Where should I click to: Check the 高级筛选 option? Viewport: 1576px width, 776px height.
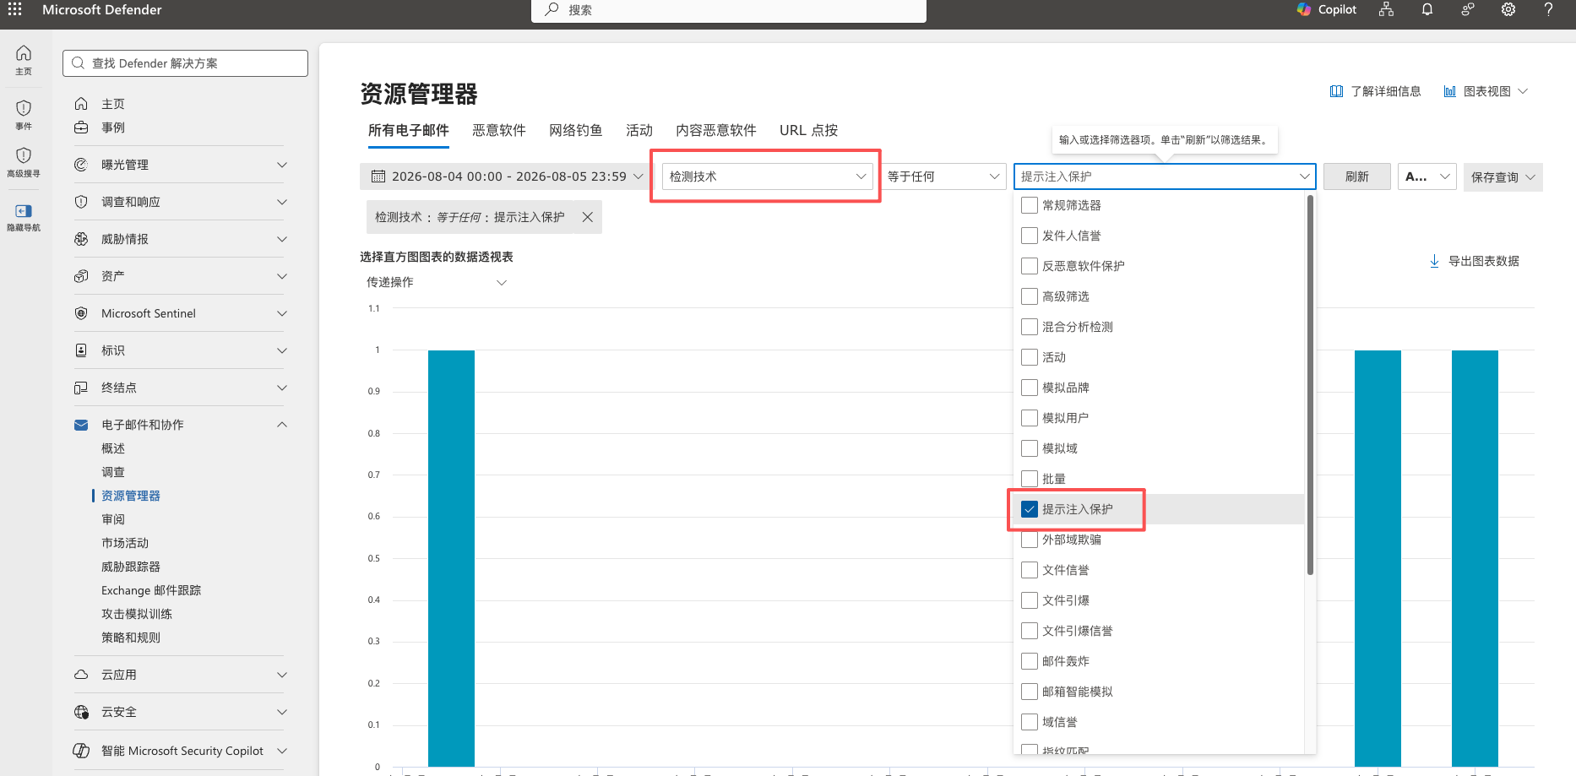point(1030,296)
